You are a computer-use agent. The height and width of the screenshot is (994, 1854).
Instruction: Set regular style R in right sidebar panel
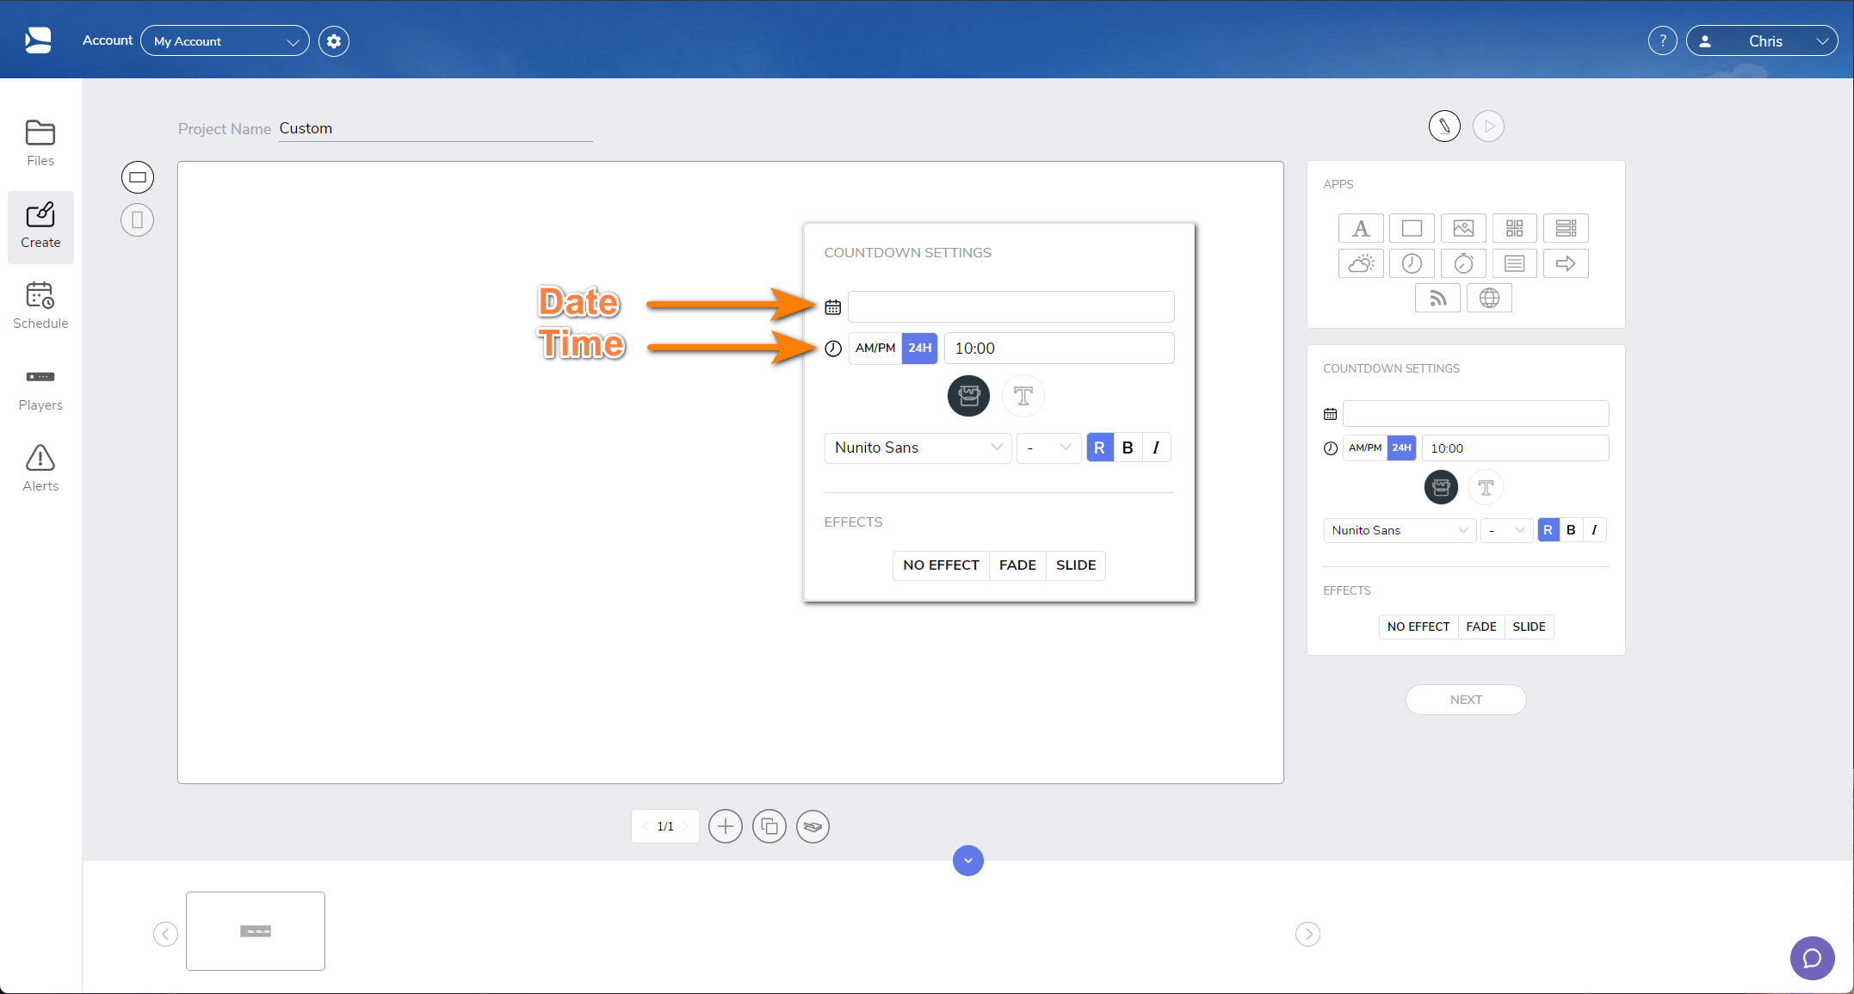pyautogui.click(x=1548, y=530)
